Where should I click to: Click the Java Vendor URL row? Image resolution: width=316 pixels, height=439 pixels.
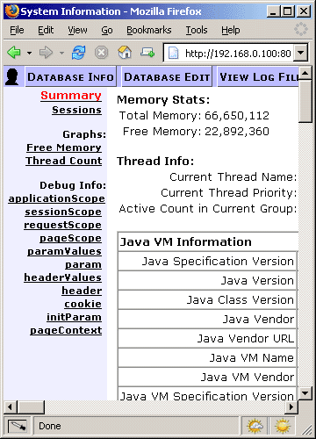[207, 338]
